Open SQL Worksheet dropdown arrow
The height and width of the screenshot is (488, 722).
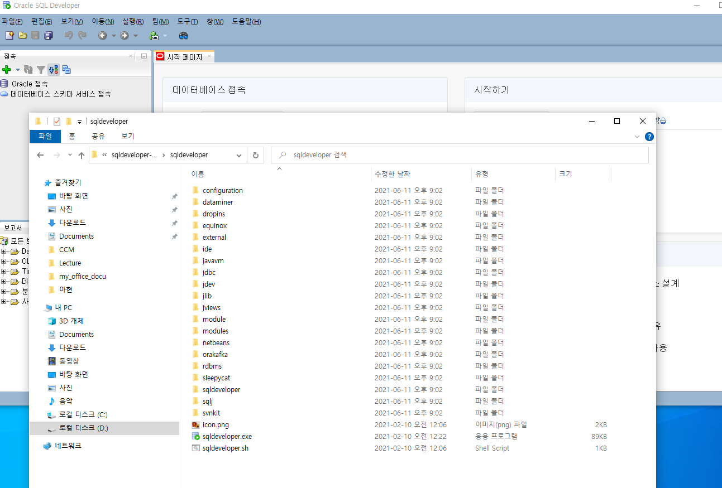[165, 36]
